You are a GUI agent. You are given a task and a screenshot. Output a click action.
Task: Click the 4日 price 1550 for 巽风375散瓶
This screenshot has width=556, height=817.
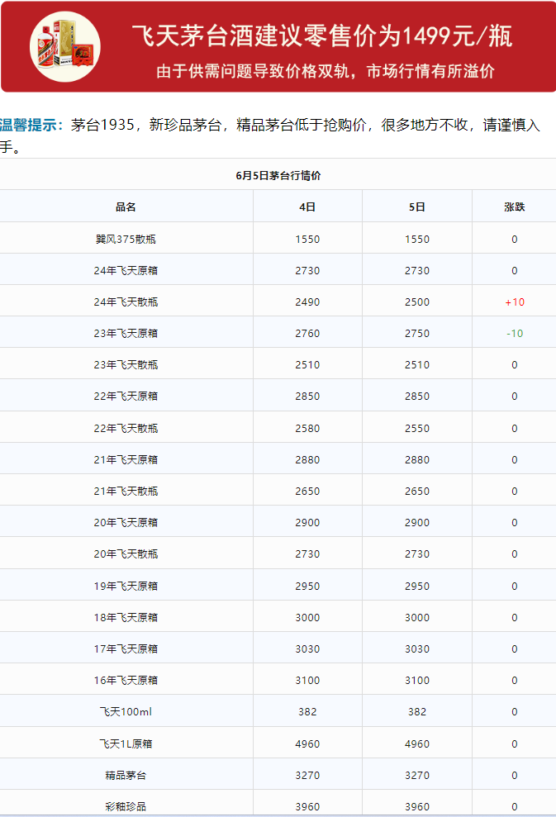tap(307, 240)
